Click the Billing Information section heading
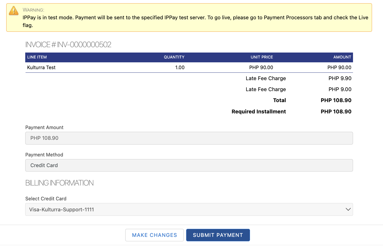 click(x=59, y=183)
